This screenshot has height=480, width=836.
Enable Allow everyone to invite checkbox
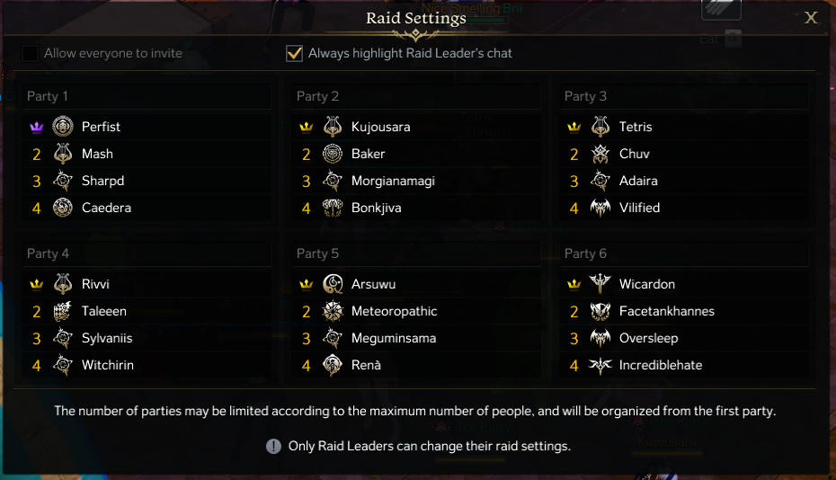point(31,53)
